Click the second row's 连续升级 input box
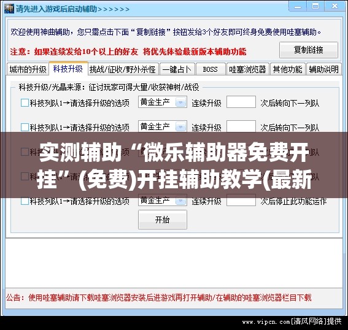The height and width of the screenshot is (330, 348). coord(241,126)
